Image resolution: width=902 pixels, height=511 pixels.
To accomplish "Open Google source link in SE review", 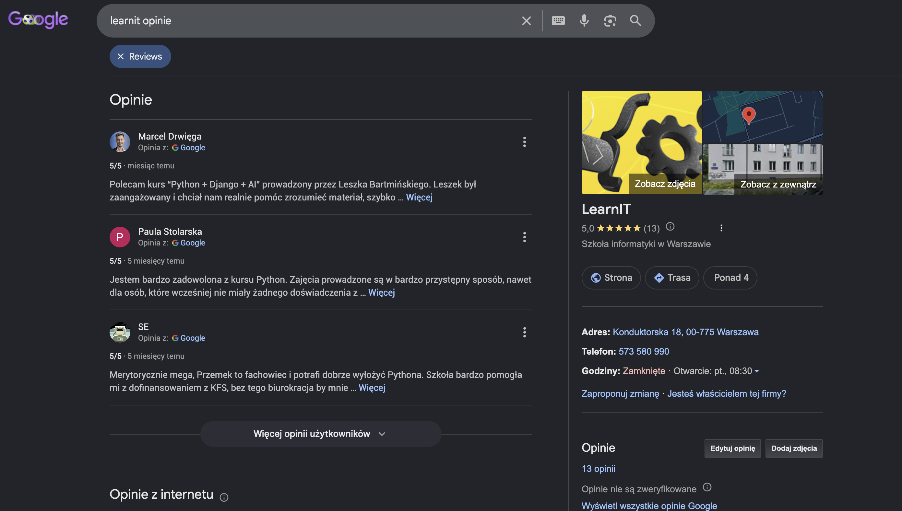I will (x=189, y=338).
